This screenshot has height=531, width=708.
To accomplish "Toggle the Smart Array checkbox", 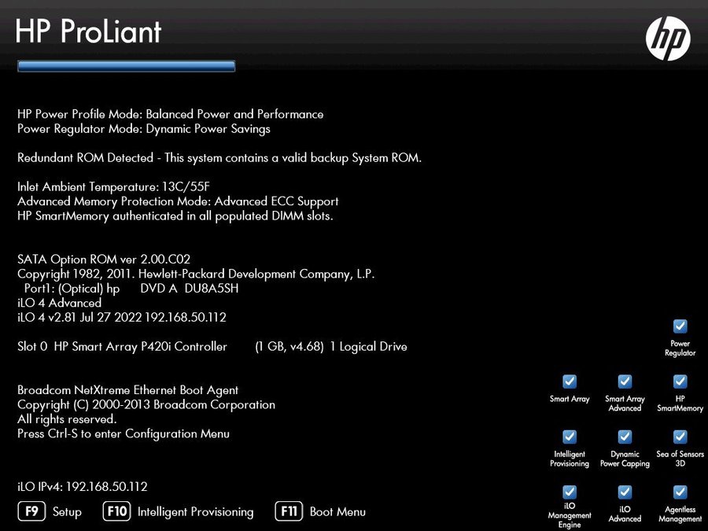I will tap(570, 382).
